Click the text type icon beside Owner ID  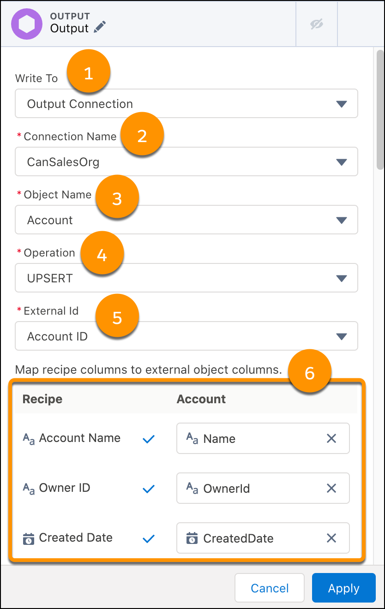tap(28, 488)
